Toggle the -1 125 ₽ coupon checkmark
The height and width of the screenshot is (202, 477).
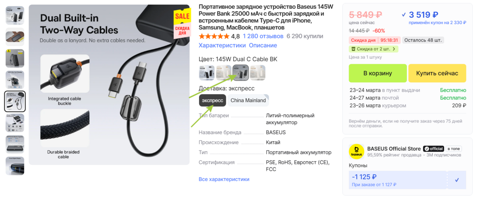click(x=456, y=180)
